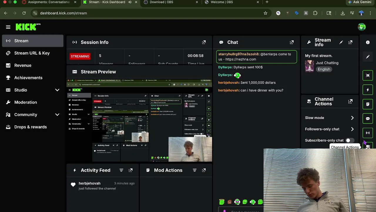Open Chrome three-dot menu
Screen dimensions: 376x212
pos(370,13)
